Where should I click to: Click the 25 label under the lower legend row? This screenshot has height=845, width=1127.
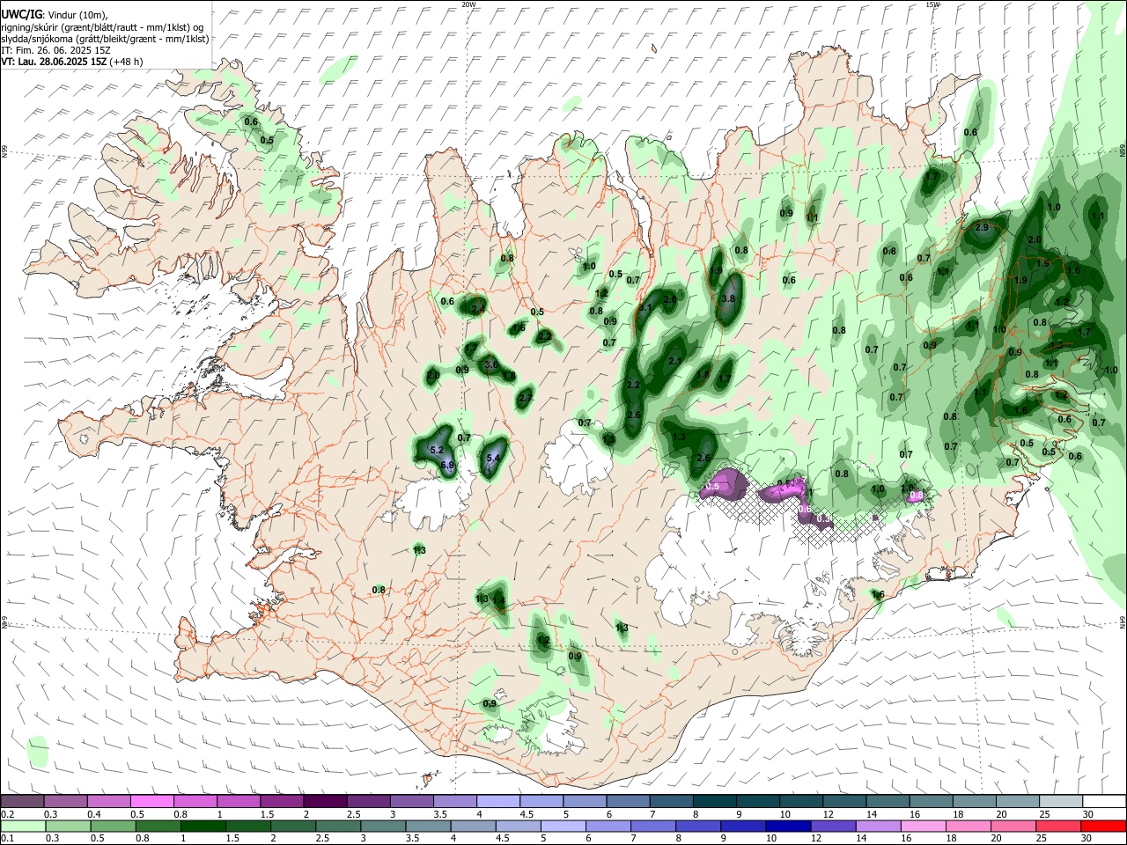[x=1042, y=838]
